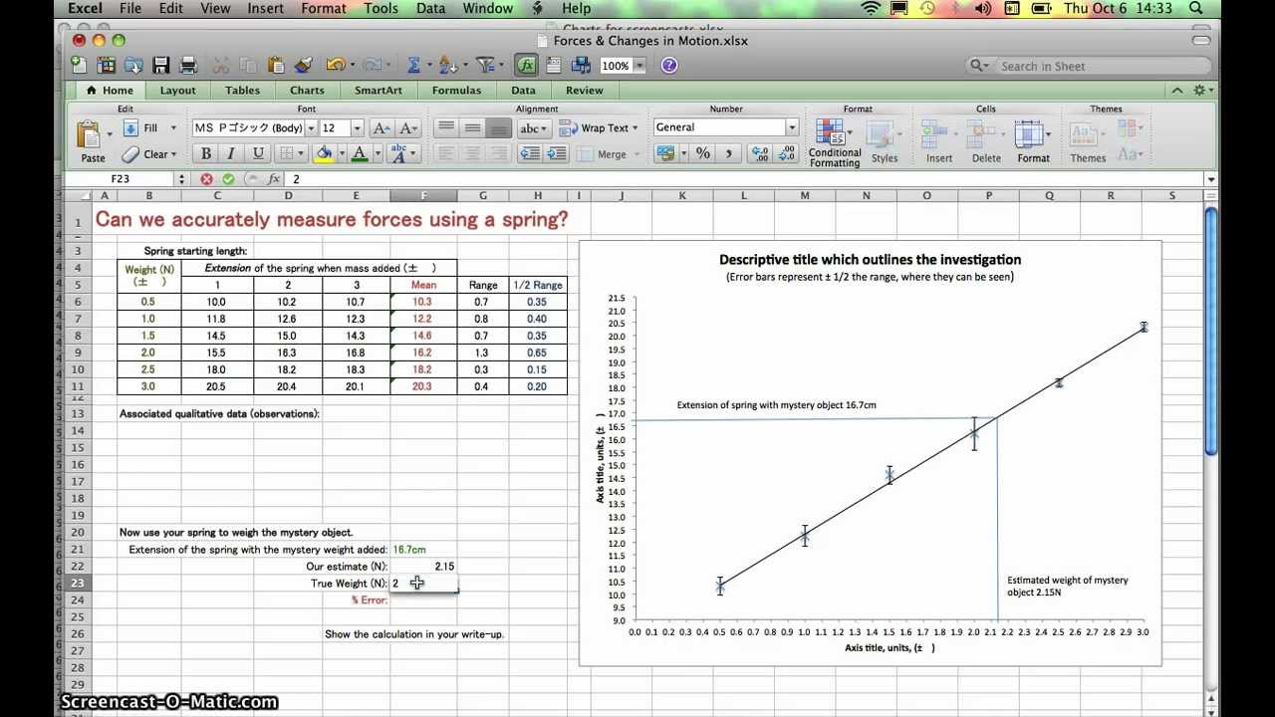Screen dimensions: 1275x717
Task: Click the font color A button
Action: click(x=360, y=153)
